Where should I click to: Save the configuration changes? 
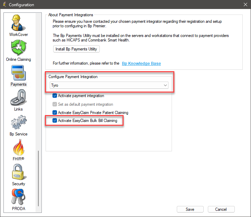pyautogui.click(x=190, y=209)
